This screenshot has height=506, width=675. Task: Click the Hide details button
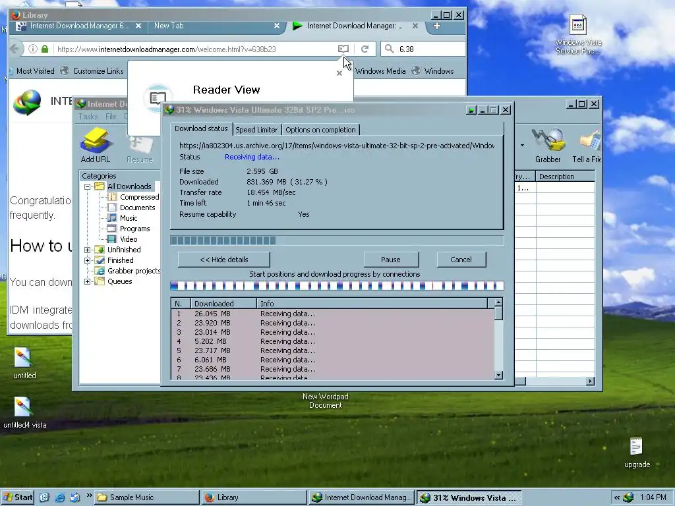point(224,260)
